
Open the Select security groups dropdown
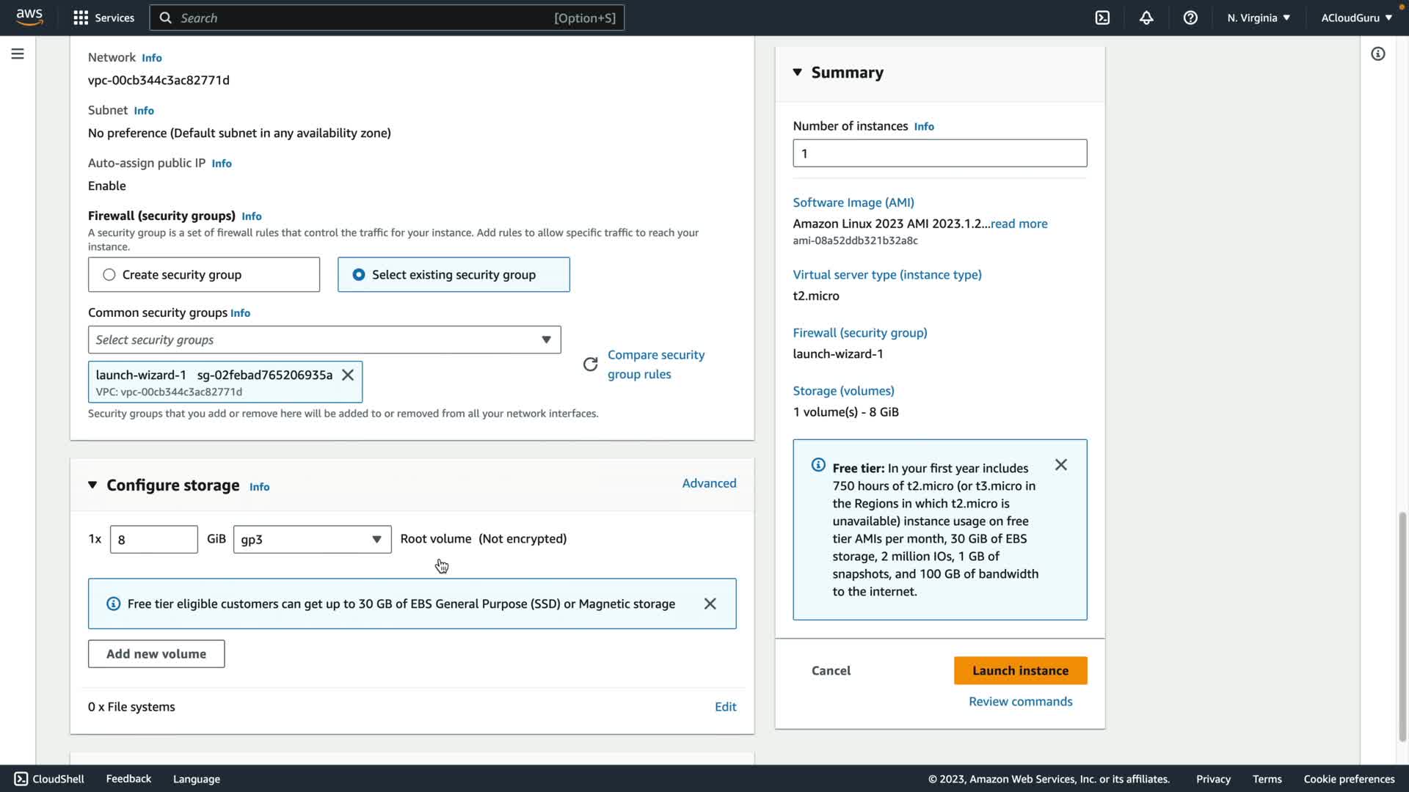click(x=324, y=340)
